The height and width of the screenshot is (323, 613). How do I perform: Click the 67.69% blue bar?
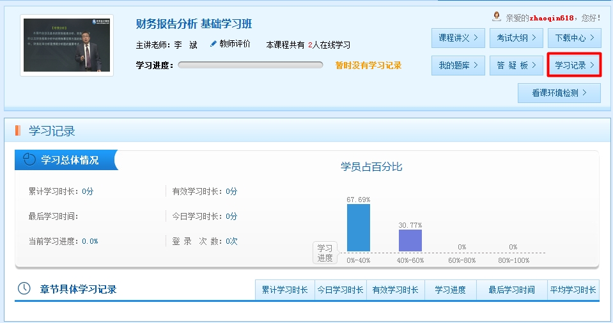tap(359, 228)
